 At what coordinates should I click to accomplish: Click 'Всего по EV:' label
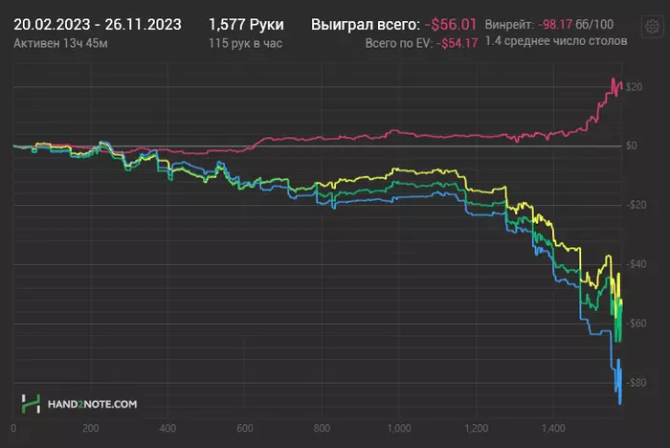click(399, 43)
